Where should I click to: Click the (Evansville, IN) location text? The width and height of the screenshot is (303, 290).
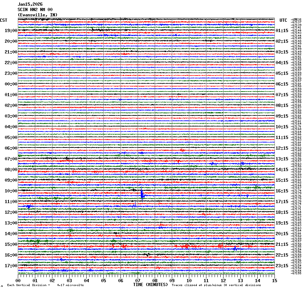point(37,15)
